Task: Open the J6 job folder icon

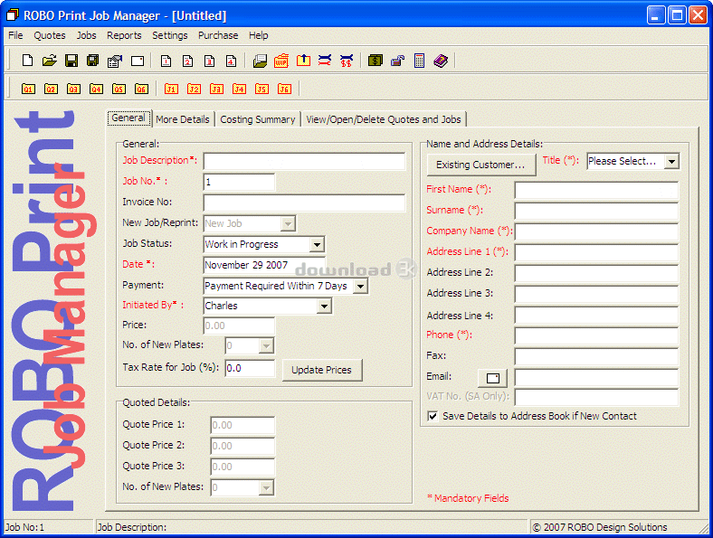Action: tap(285, 89)
